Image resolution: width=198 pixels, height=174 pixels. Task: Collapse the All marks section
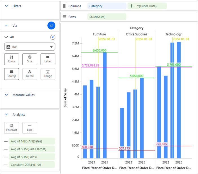click(6, 37)
